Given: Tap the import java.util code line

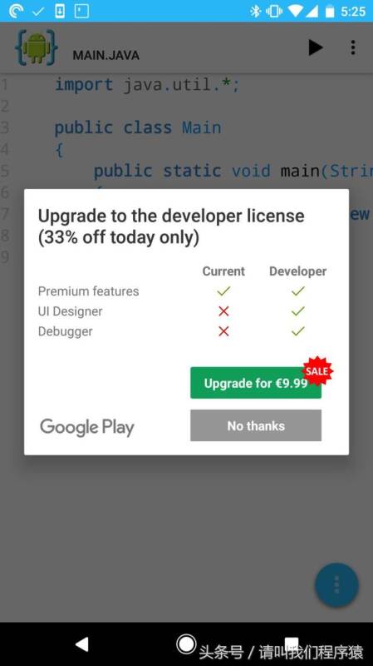Looking at the screenshot, I should click(148, 85).
